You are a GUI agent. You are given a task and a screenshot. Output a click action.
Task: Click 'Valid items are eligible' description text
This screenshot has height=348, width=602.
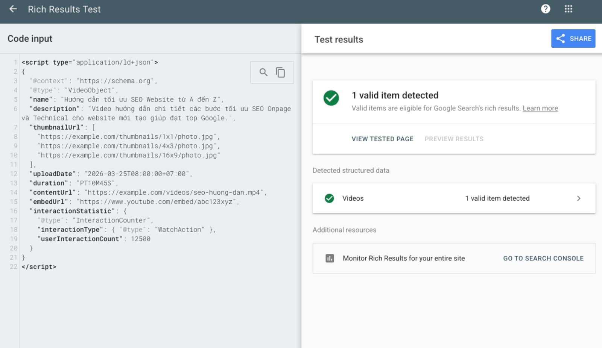click(x=436, y=108)
